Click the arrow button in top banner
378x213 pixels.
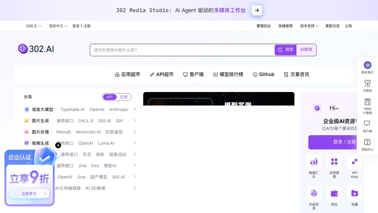257,10
